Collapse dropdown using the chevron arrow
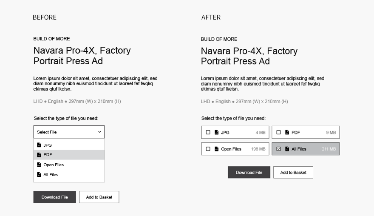374x216 pixels. coord(99,132)
